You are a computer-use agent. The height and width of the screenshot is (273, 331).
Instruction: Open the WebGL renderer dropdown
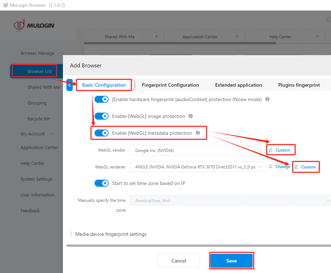pyautogui.click(x=198, y=167)
